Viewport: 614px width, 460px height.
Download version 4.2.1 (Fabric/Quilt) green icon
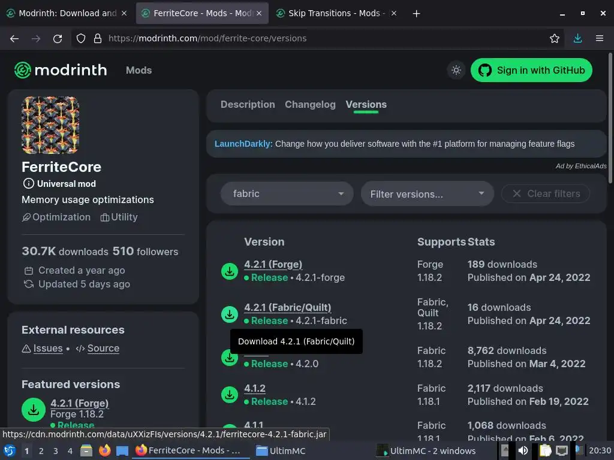coord(230,314)
